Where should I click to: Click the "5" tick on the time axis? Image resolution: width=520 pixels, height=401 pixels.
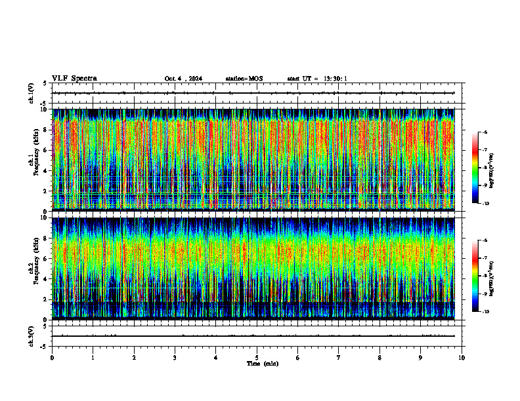coord(257,358)
